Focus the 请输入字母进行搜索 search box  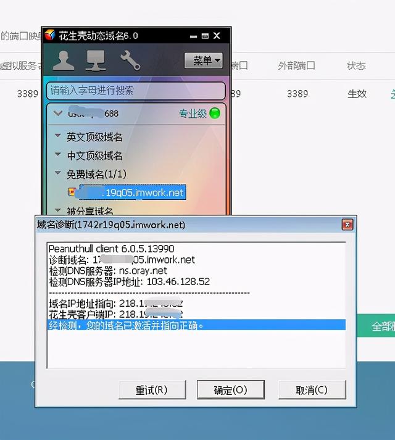tap(136, 91)
